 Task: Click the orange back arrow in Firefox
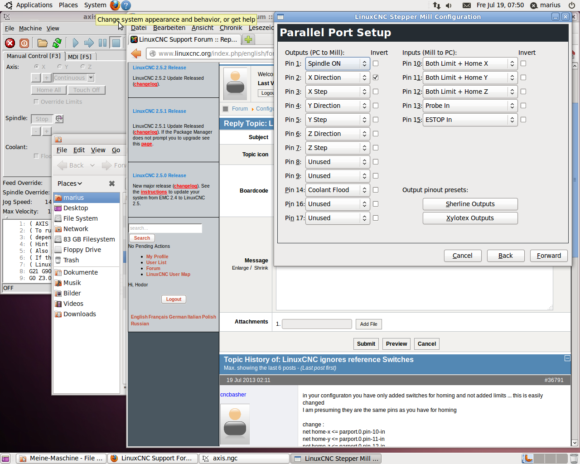[x=136, y=53]
